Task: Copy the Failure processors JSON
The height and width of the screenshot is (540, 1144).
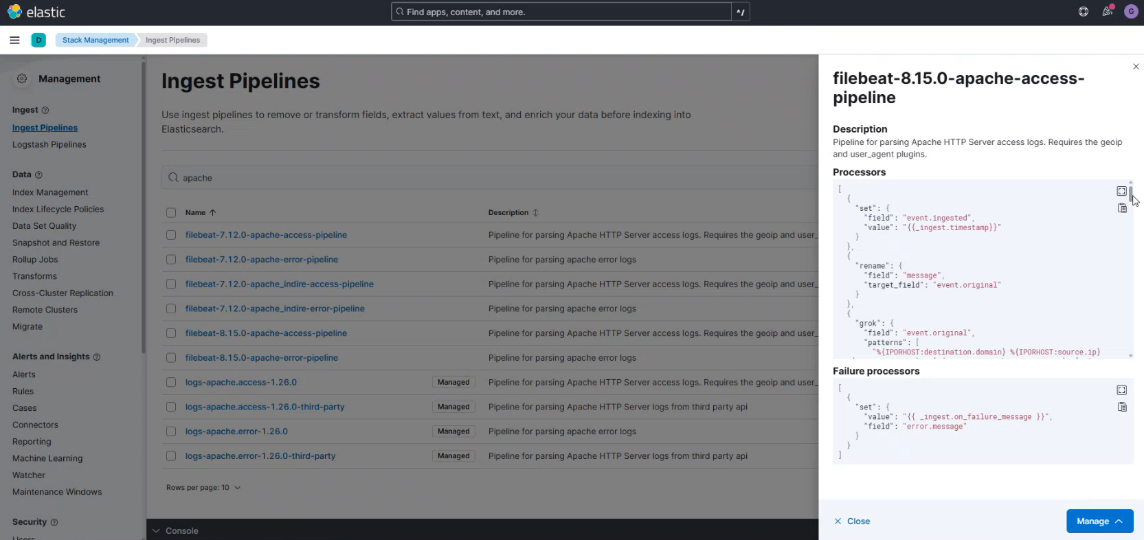Action: pos(1122,407)
